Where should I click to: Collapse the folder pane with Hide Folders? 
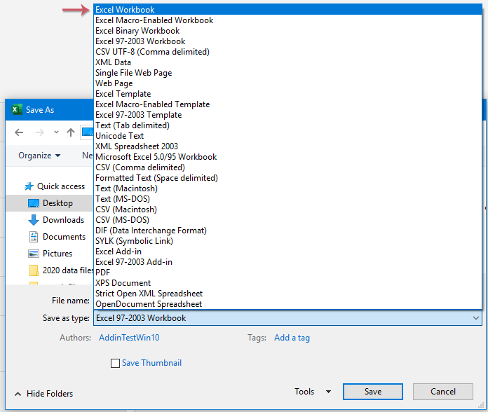[x=43, y=394]
